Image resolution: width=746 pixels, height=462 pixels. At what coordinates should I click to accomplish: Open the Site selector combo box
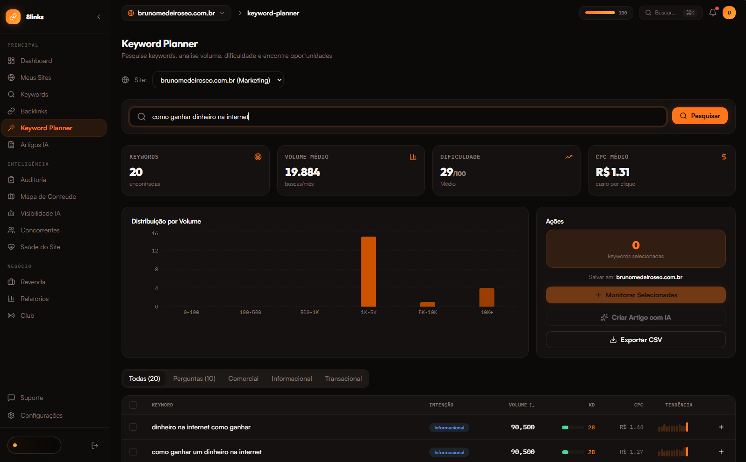(218, 80)
